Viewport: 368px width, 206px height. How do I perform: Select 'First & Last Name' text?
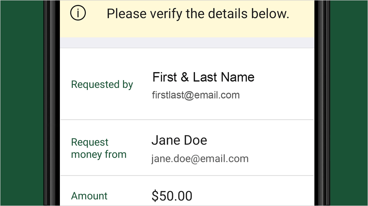[x=203, y=77]
